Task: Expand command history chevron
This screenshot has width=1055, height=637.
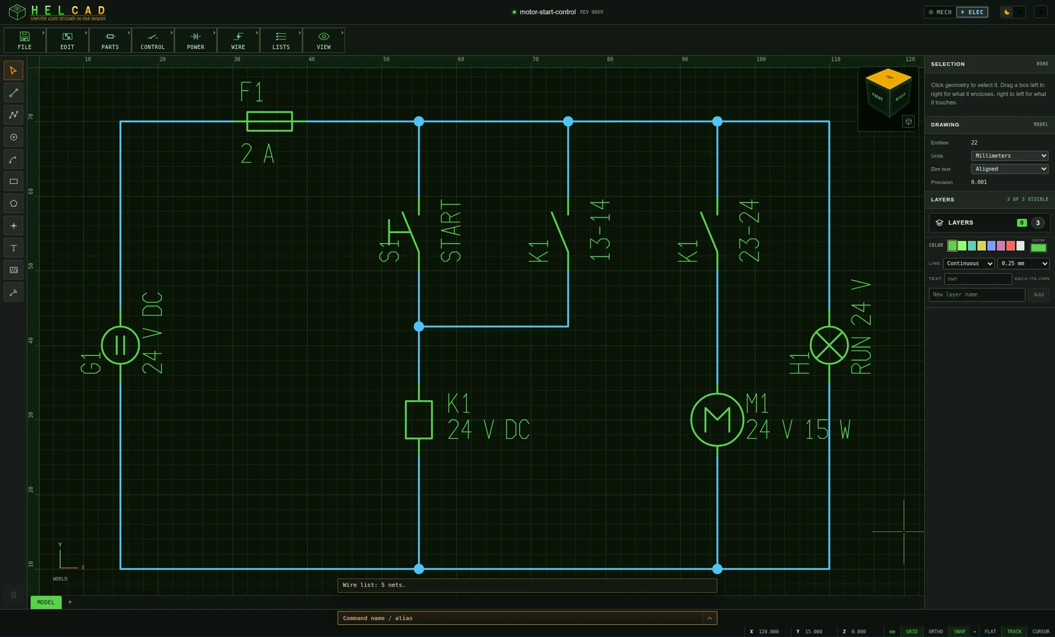Action: [709, 618]
